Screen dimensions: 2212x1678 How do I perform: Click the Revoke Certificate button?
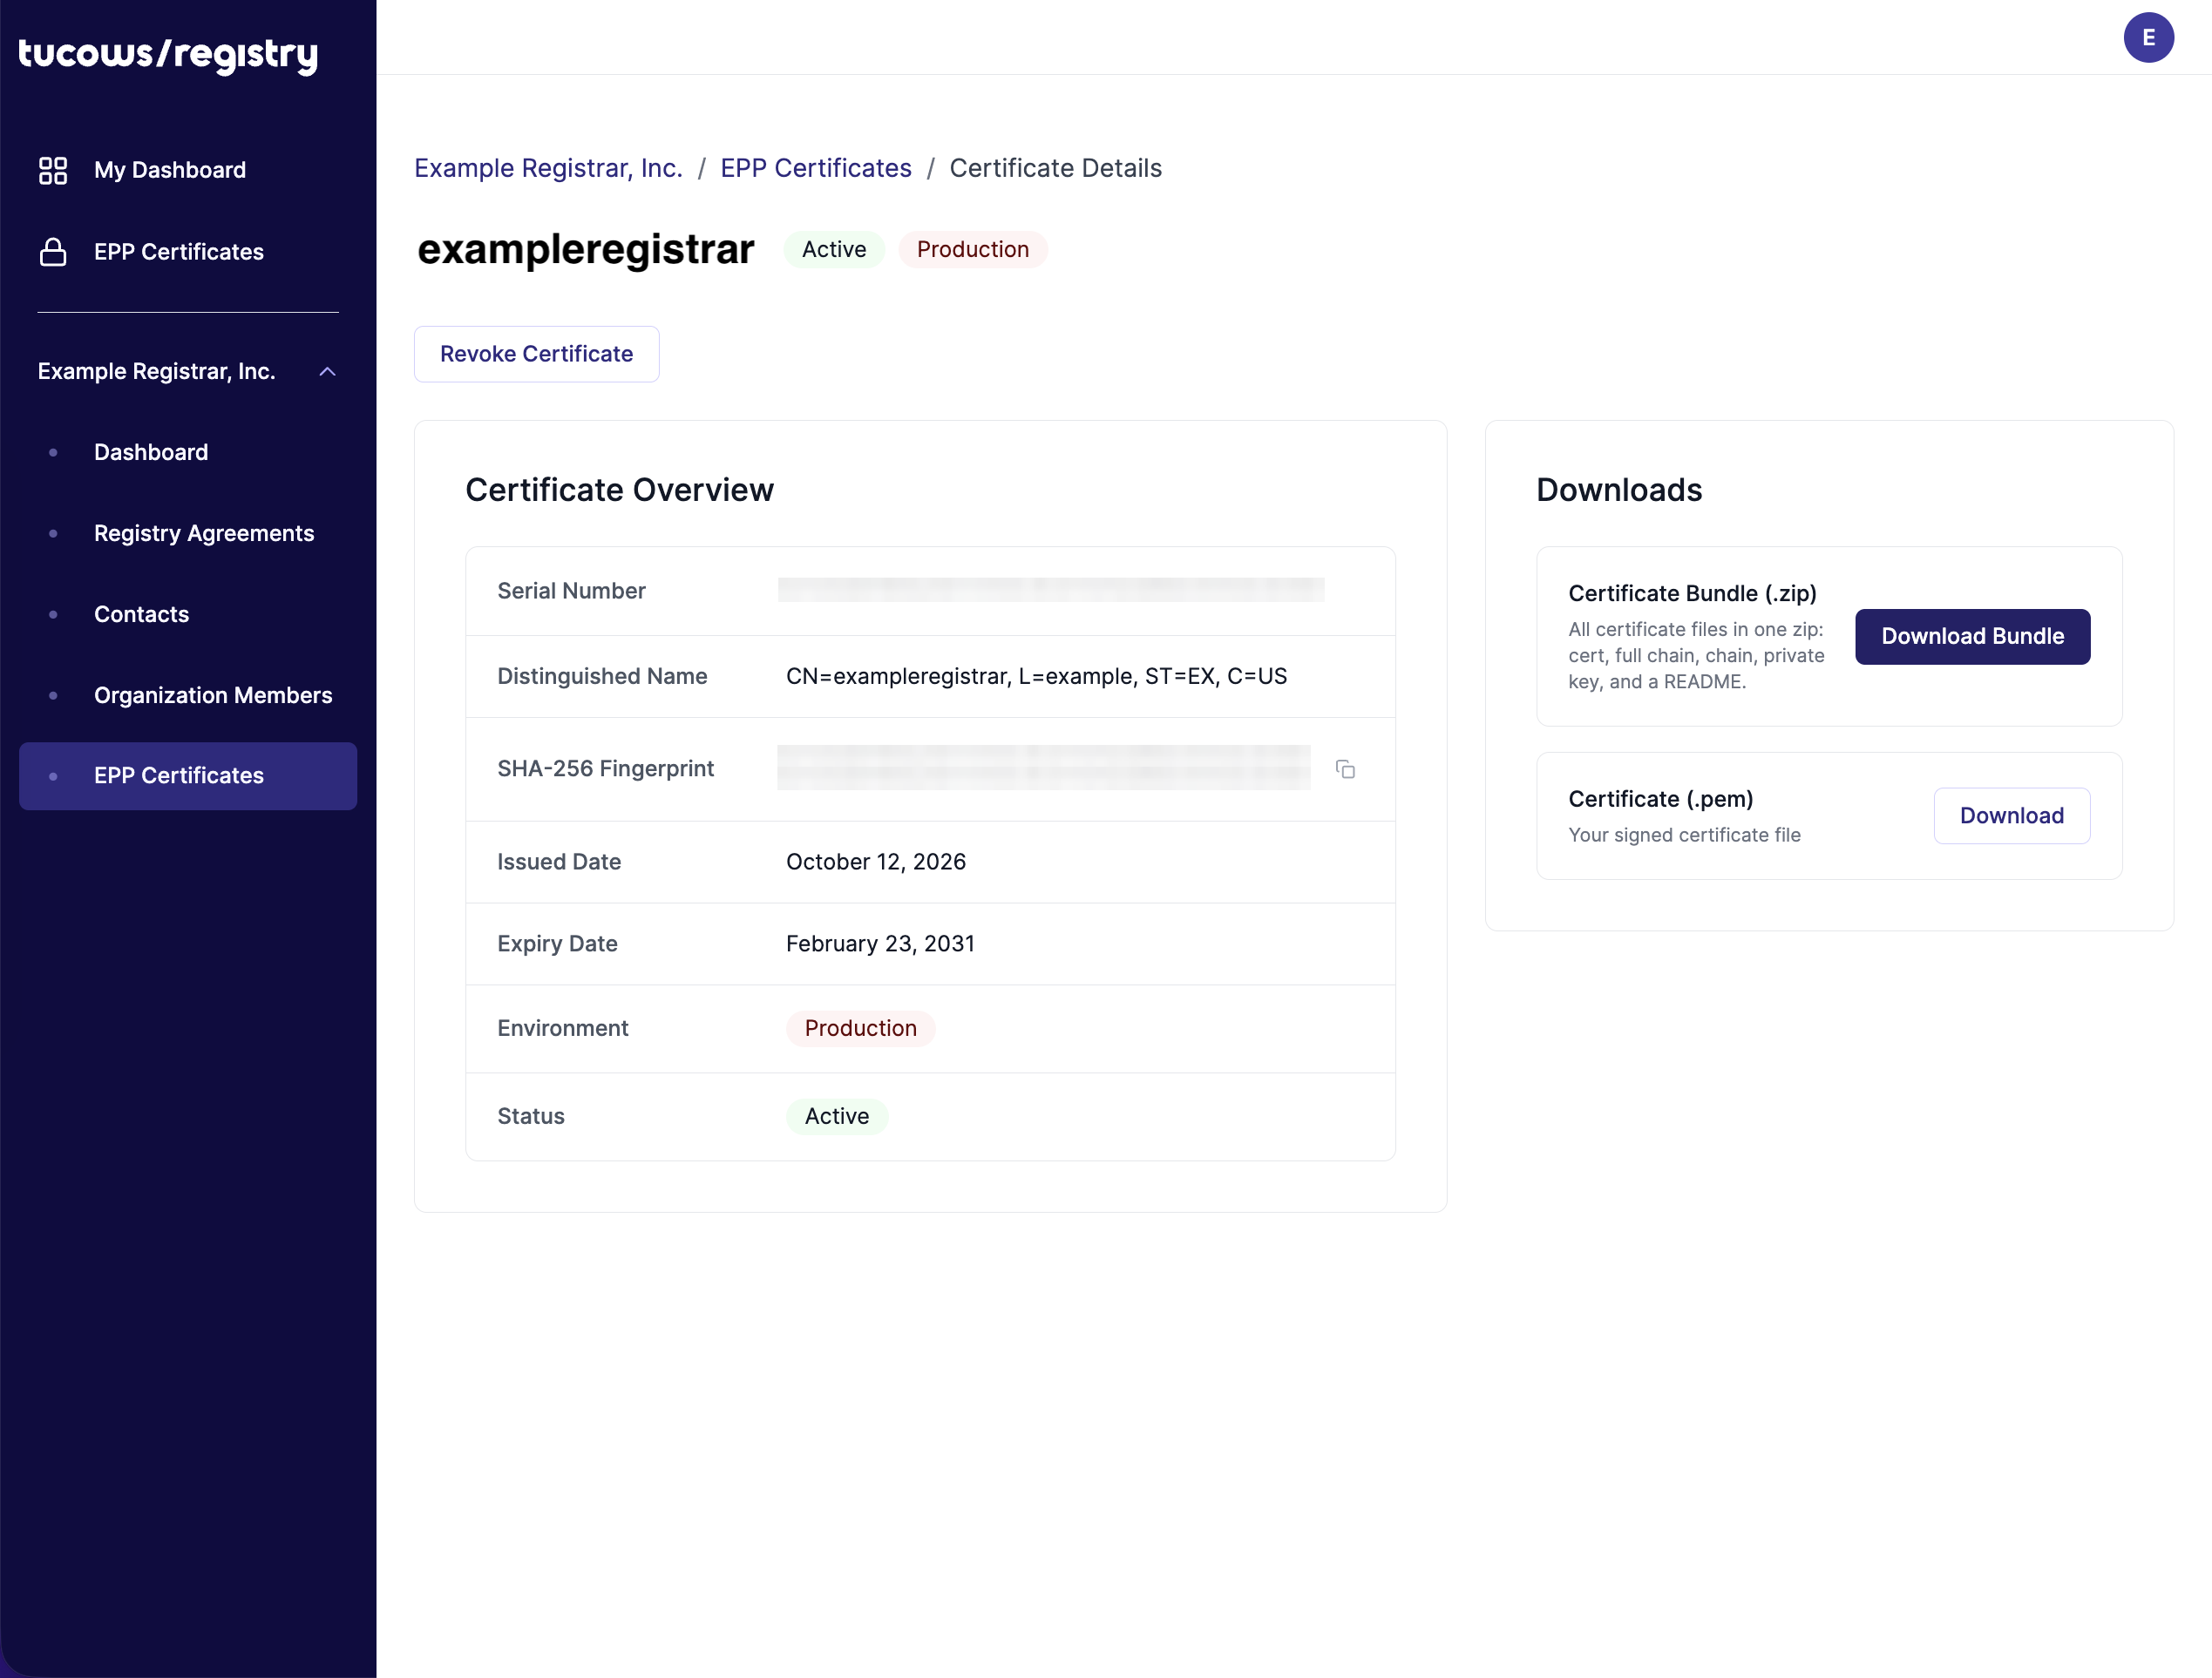(537, 354)
